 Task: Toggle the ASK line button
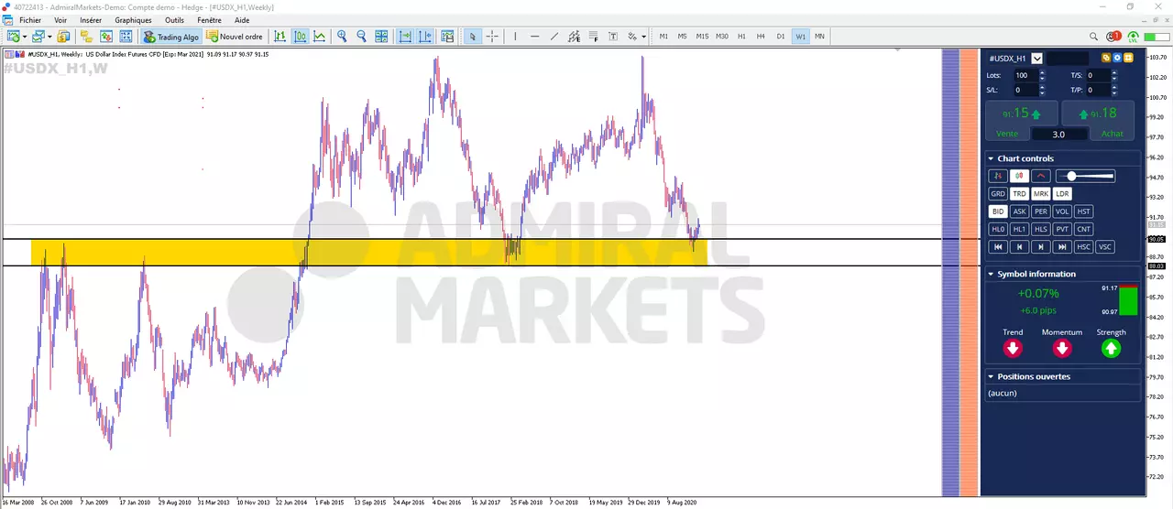(x=1019, y=211)
